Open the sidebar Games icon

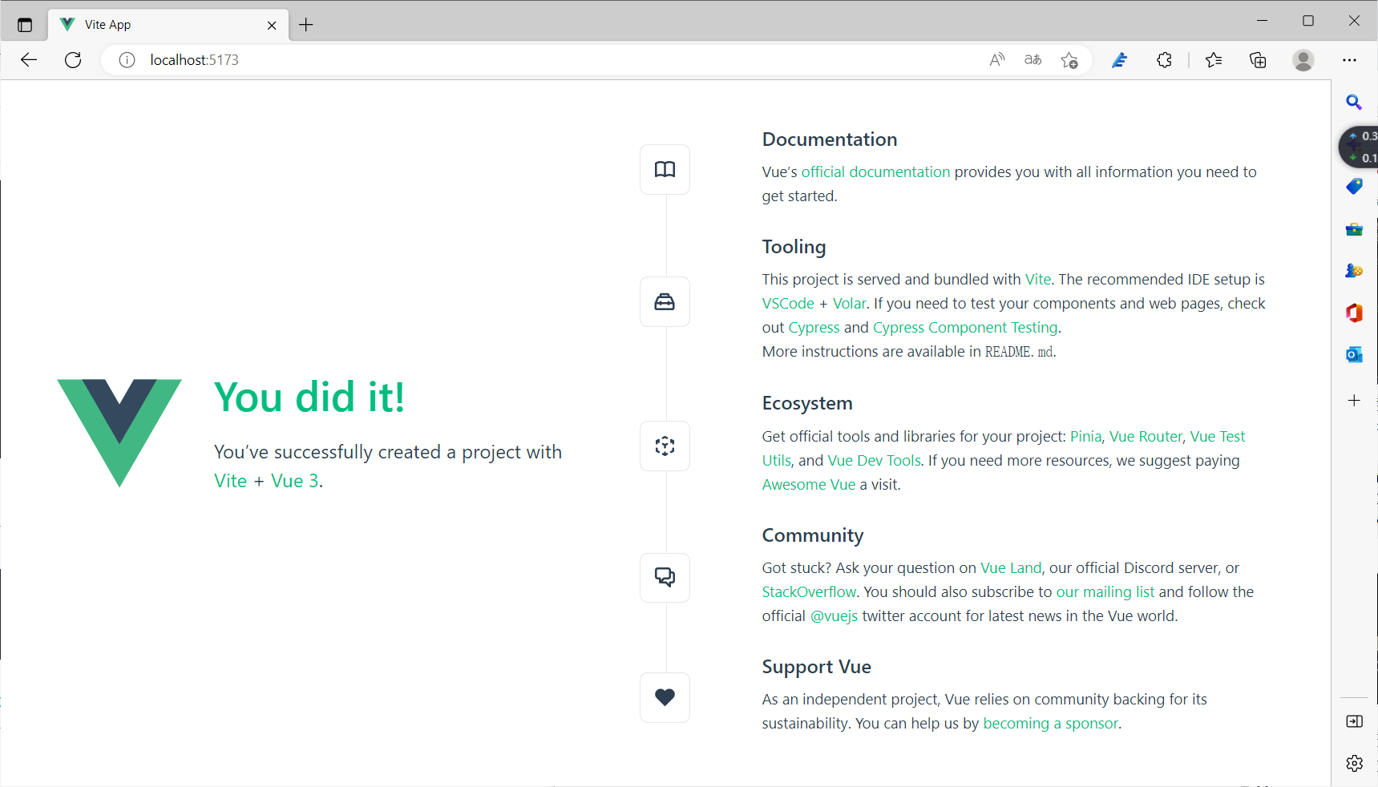coord(1354,271)
